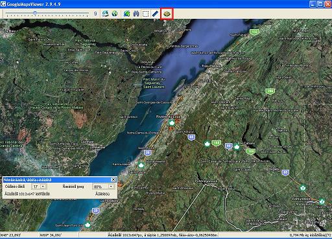Click the first globe map-type icon

105,14
